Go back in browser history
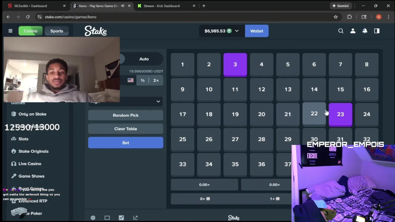This screenshot has width=395, height=222. click(8, 17)
